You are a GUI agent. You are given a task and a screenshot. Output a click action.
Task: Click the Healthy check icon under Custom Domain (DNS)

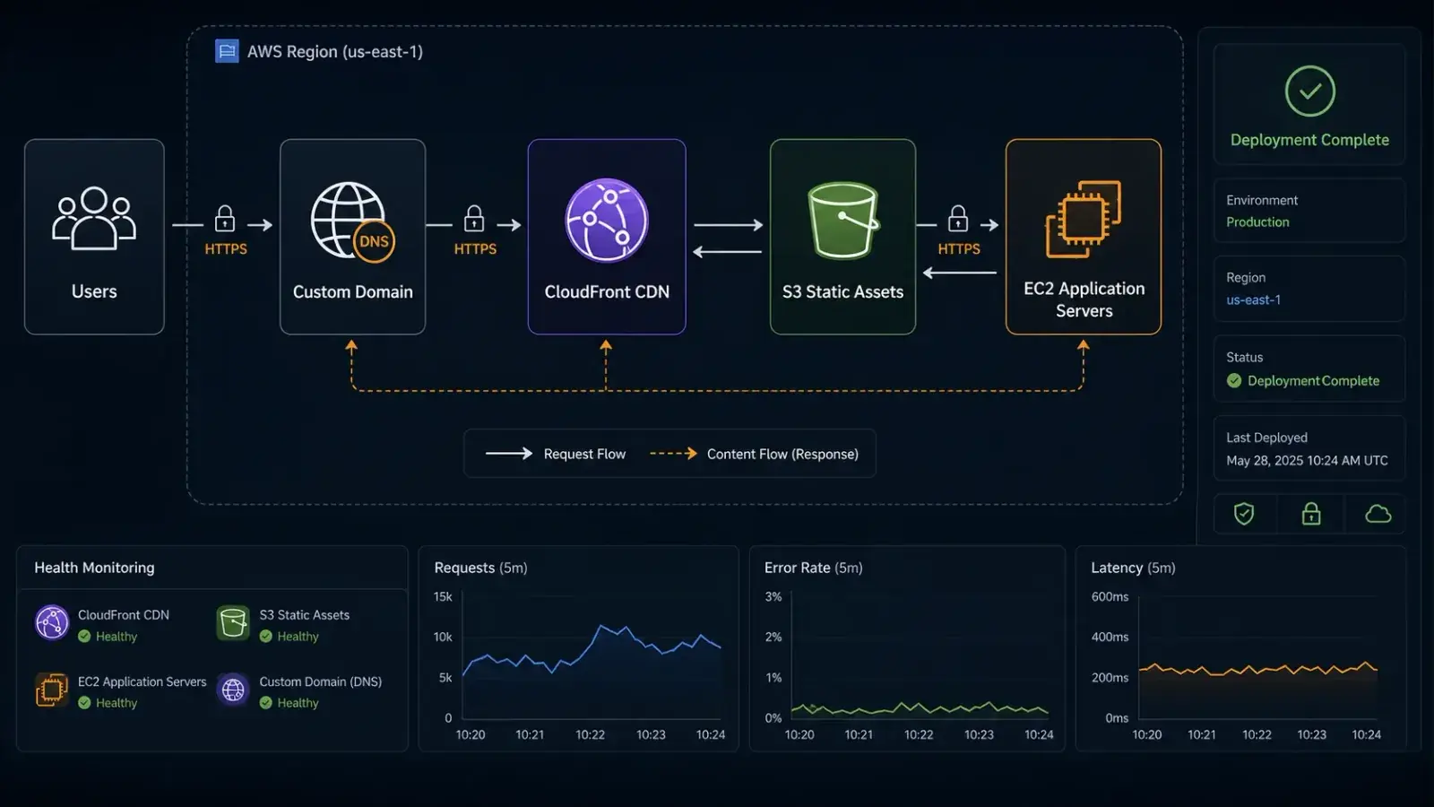(x=266, y=703)
